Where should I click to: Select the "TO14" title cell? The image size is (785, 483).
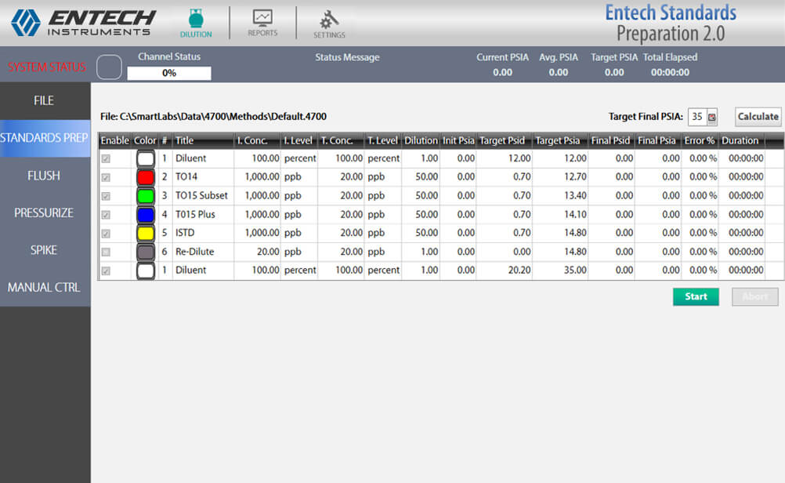(203, 177)
